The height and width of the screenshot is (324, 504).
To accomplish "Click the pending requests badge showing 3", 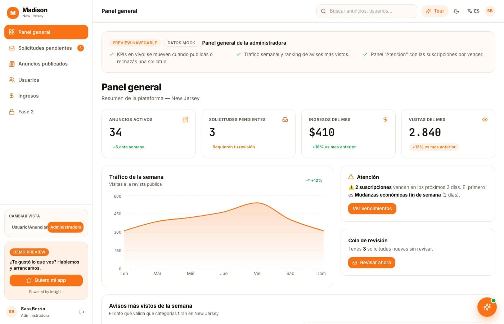I will coord(81,48).
